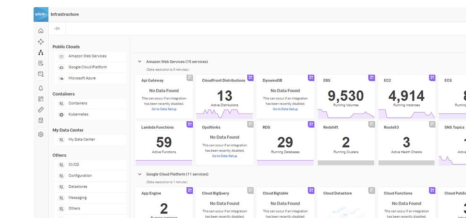Open the Log Observer document icon
Screen dimensions: 466x218
[x=41, y=63]
